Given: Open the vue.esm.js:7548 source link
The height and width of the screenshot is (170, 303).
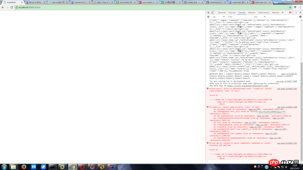Looking at the screenshot, I should click(x=286, y=81).
